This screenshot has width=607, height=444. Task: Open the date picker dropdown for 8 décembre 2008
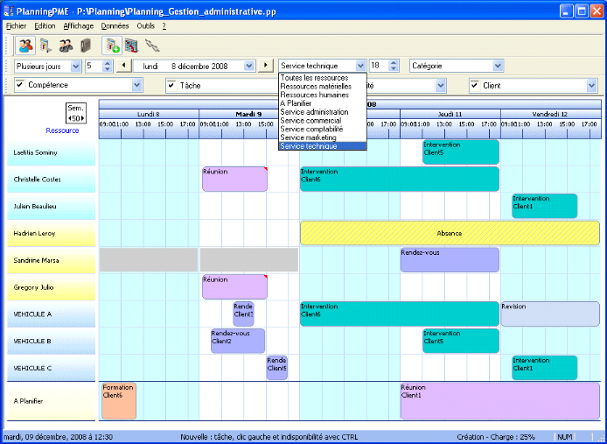[249, 67]
